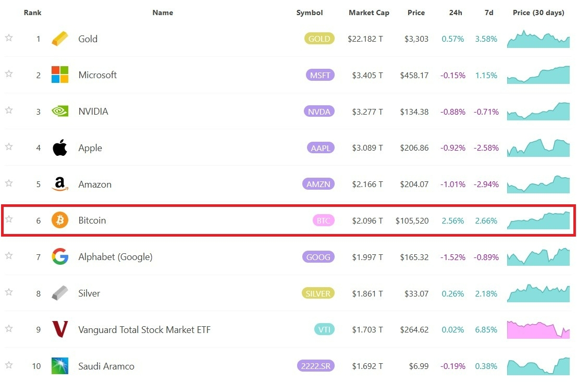Open the Alphabet (Google) name link
The image size is (577, 382).
click(115, 257)
